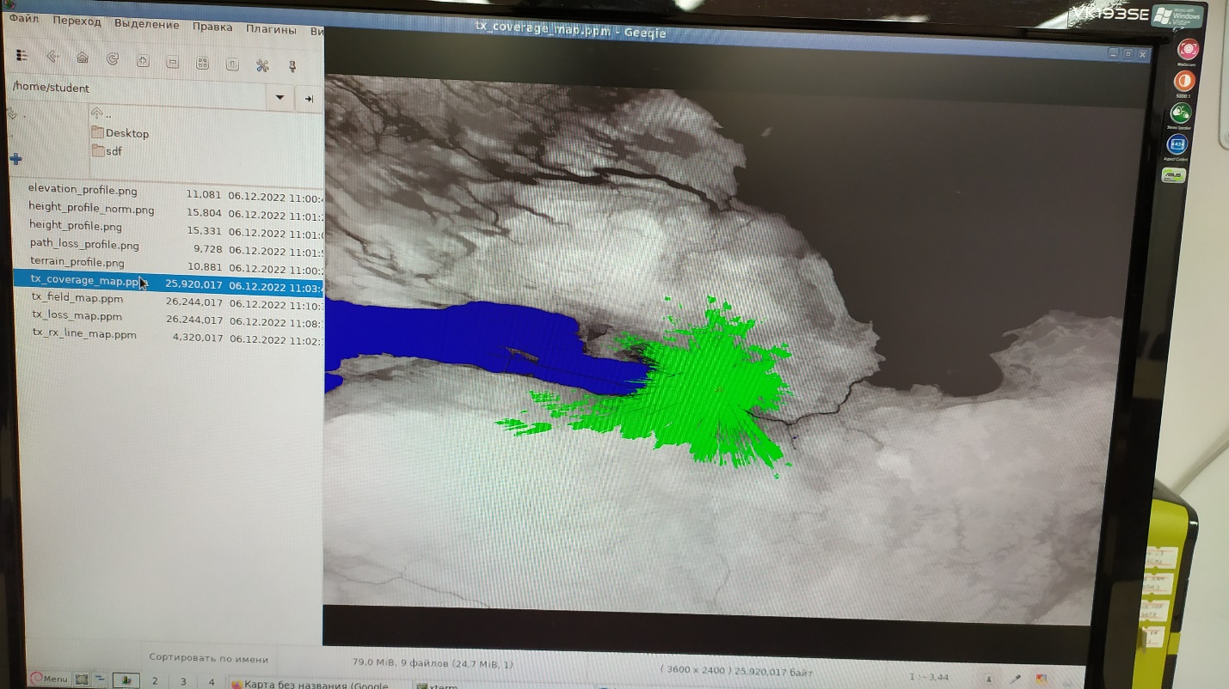Click the sdf folder icon
The width and height of the screenshot is (1229, 689).
point(98,150)
